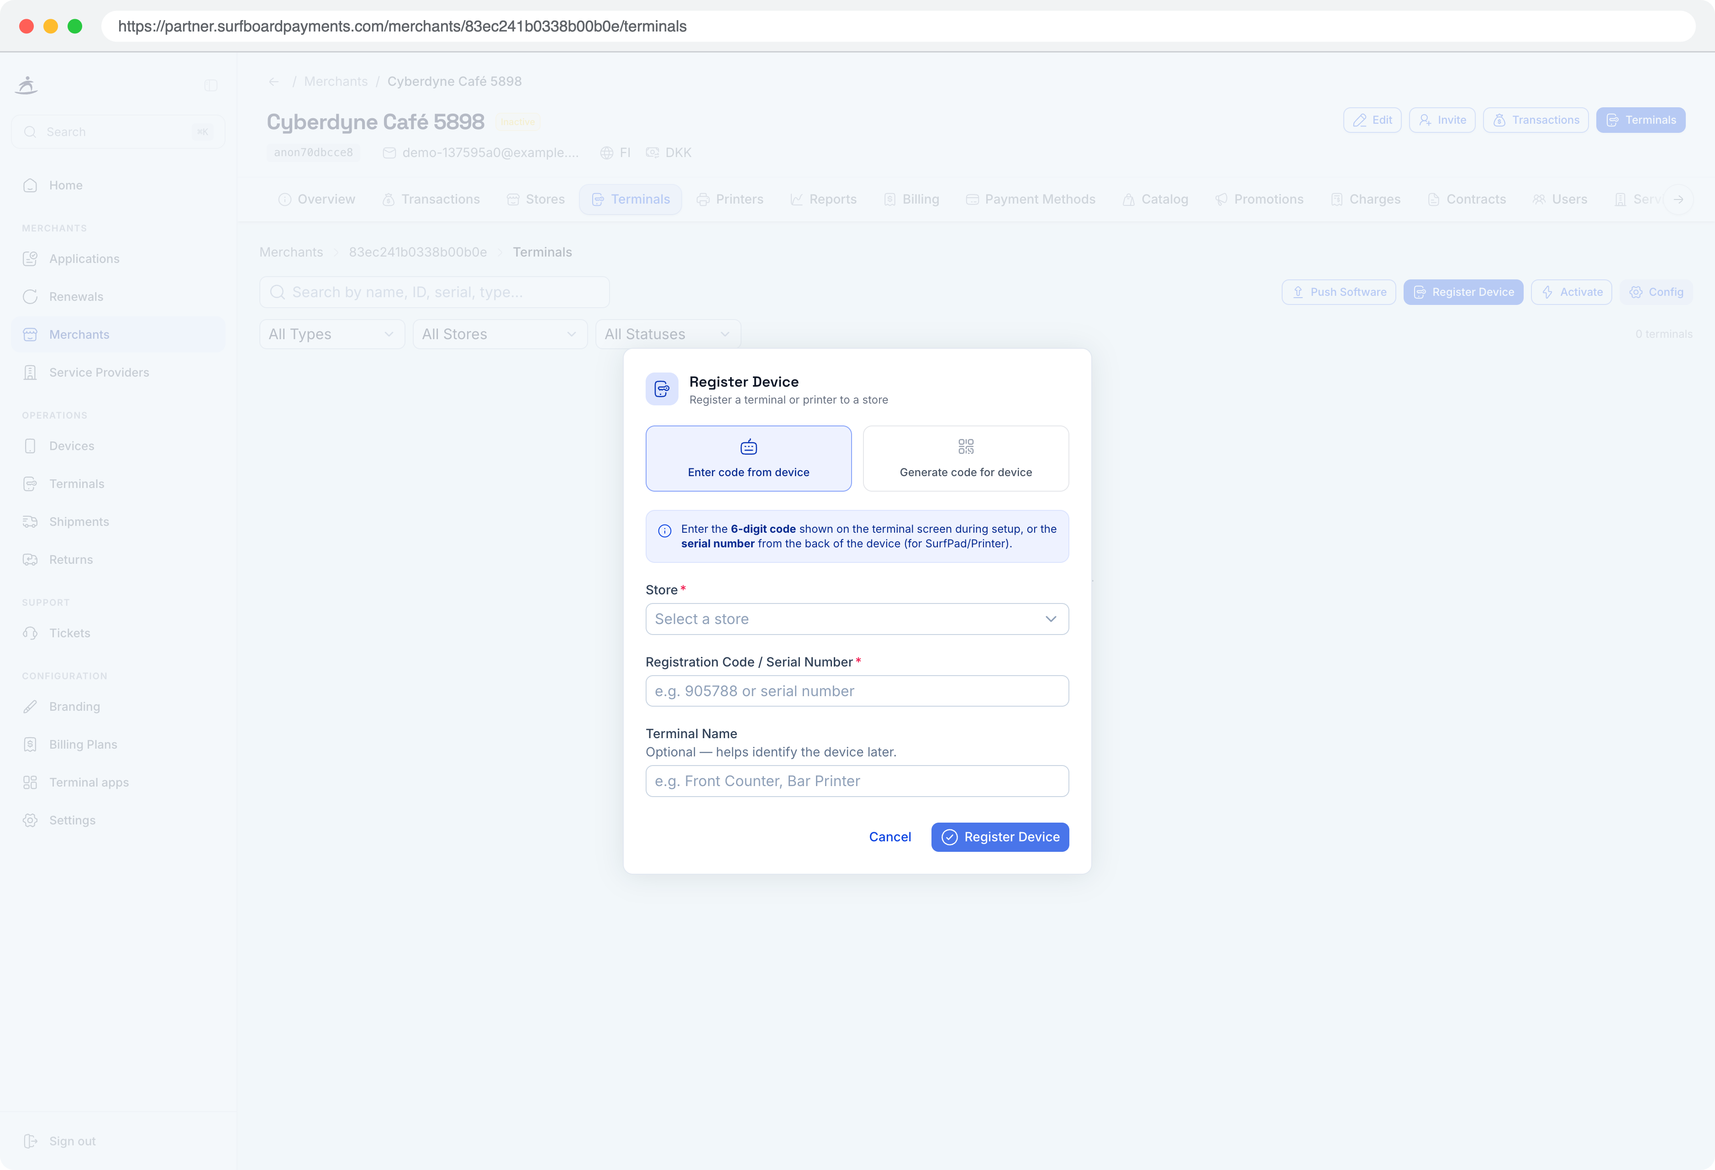The width and height of the screenshot is (1715, 1170).
Task: Open Service Providers in sidebar
Action: point(118,373)
